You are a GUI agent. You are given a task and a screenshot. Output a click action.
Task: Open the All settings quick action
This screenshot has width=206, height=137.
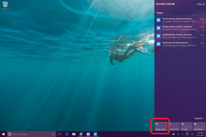click(x=199, y=126)
